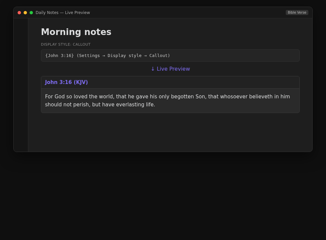Click the John 3:16 (KJV) callout title
This screenshot has height=240, width=326.
click(x=66, y=82)
